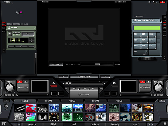
Task: Click the AB SWITCH button
Action: point(84,94)
